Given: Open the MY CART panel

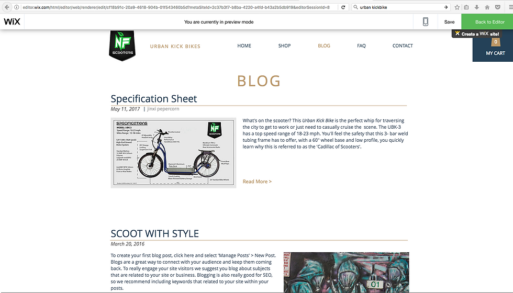Looking at the screenshot, I should click(493, 48).
